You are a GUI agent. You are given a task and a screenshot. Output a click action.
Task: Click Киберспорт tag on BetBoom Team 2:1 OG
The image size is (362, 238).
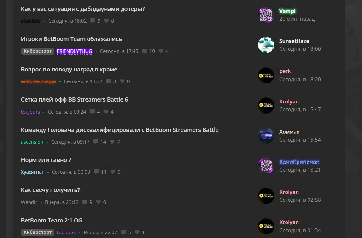coord(38,232)
